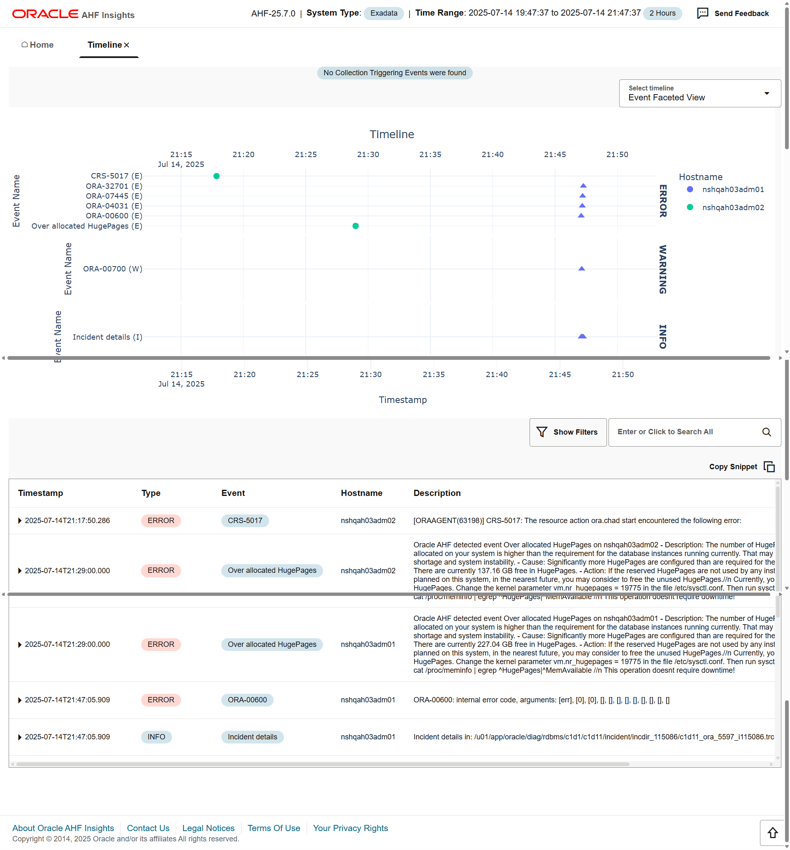The width and height of the screenshot is (790, 850).
Task: Click the ORA-00700 warning triangle marker
Action: 581,268
